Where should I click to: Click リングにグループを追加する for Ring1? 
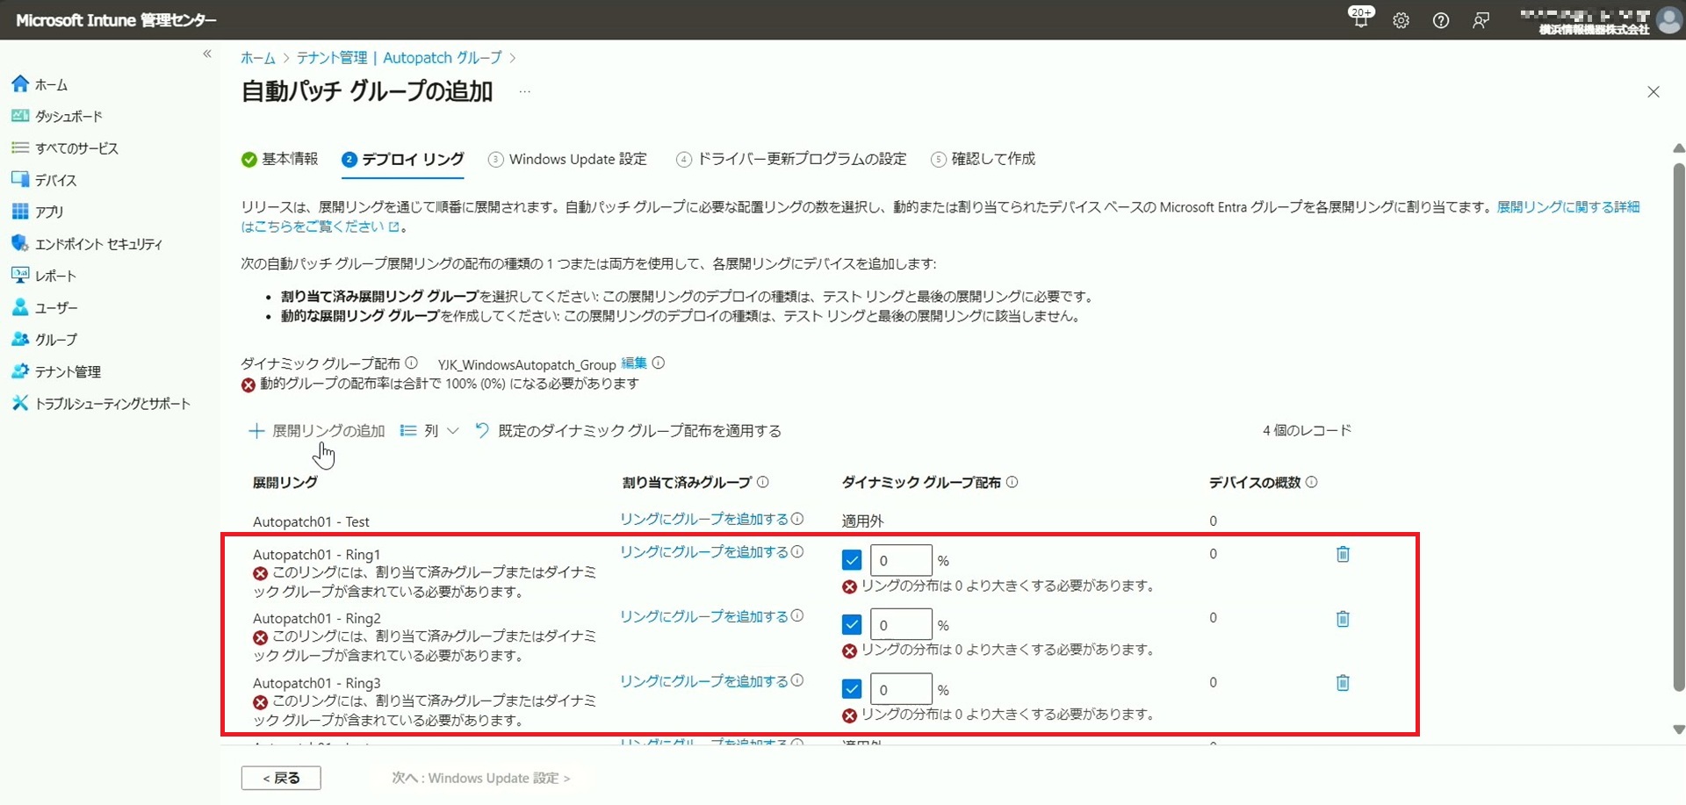[704, 552]
